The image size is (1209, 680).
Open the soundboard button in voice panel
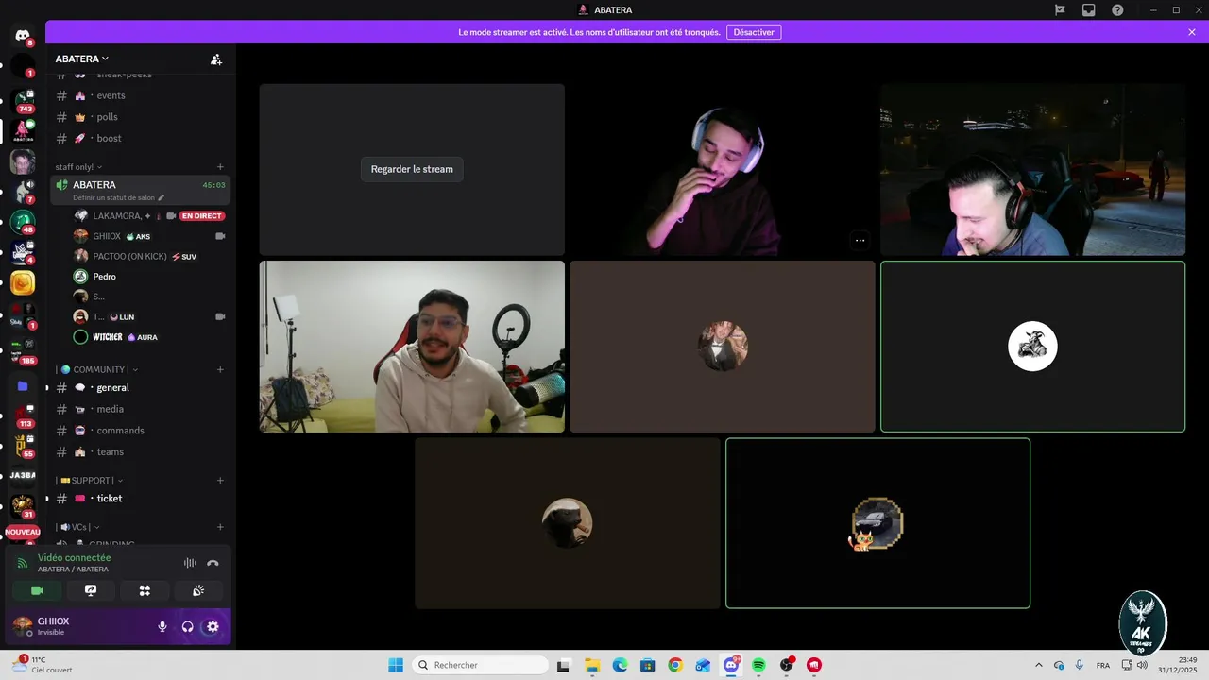coord(198,590)
